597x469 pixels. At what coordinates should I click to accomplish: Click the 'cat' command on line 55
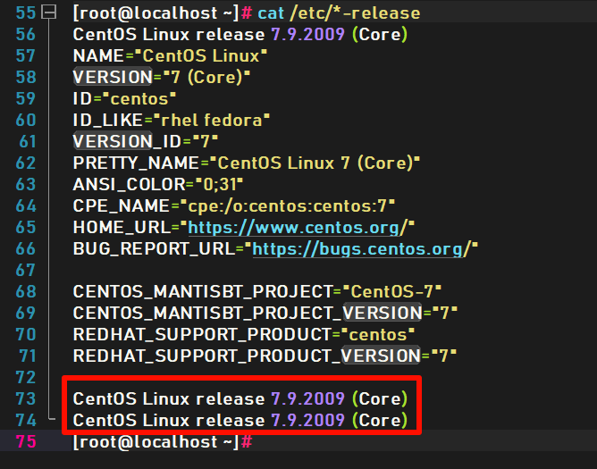pos(271,13)
